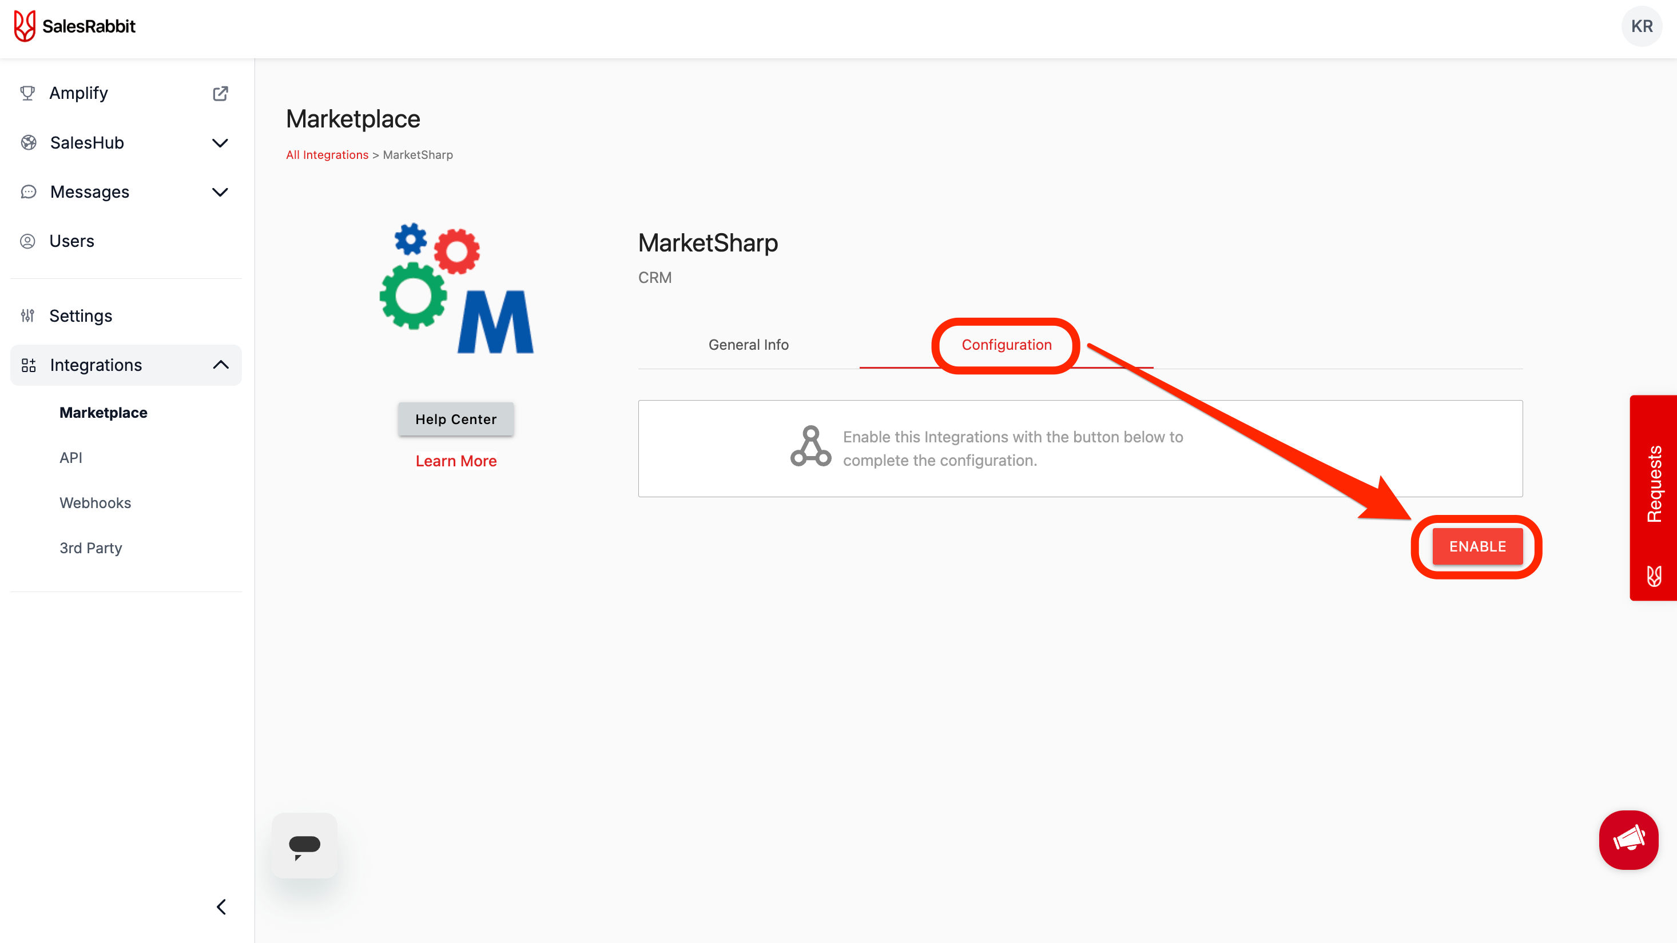Click the Help Center button
The width and height of the screenshot is (1677, 943).
click(456, 419)
